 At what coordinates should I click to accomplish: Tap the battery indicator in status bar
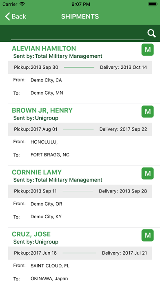coord(153,4)
